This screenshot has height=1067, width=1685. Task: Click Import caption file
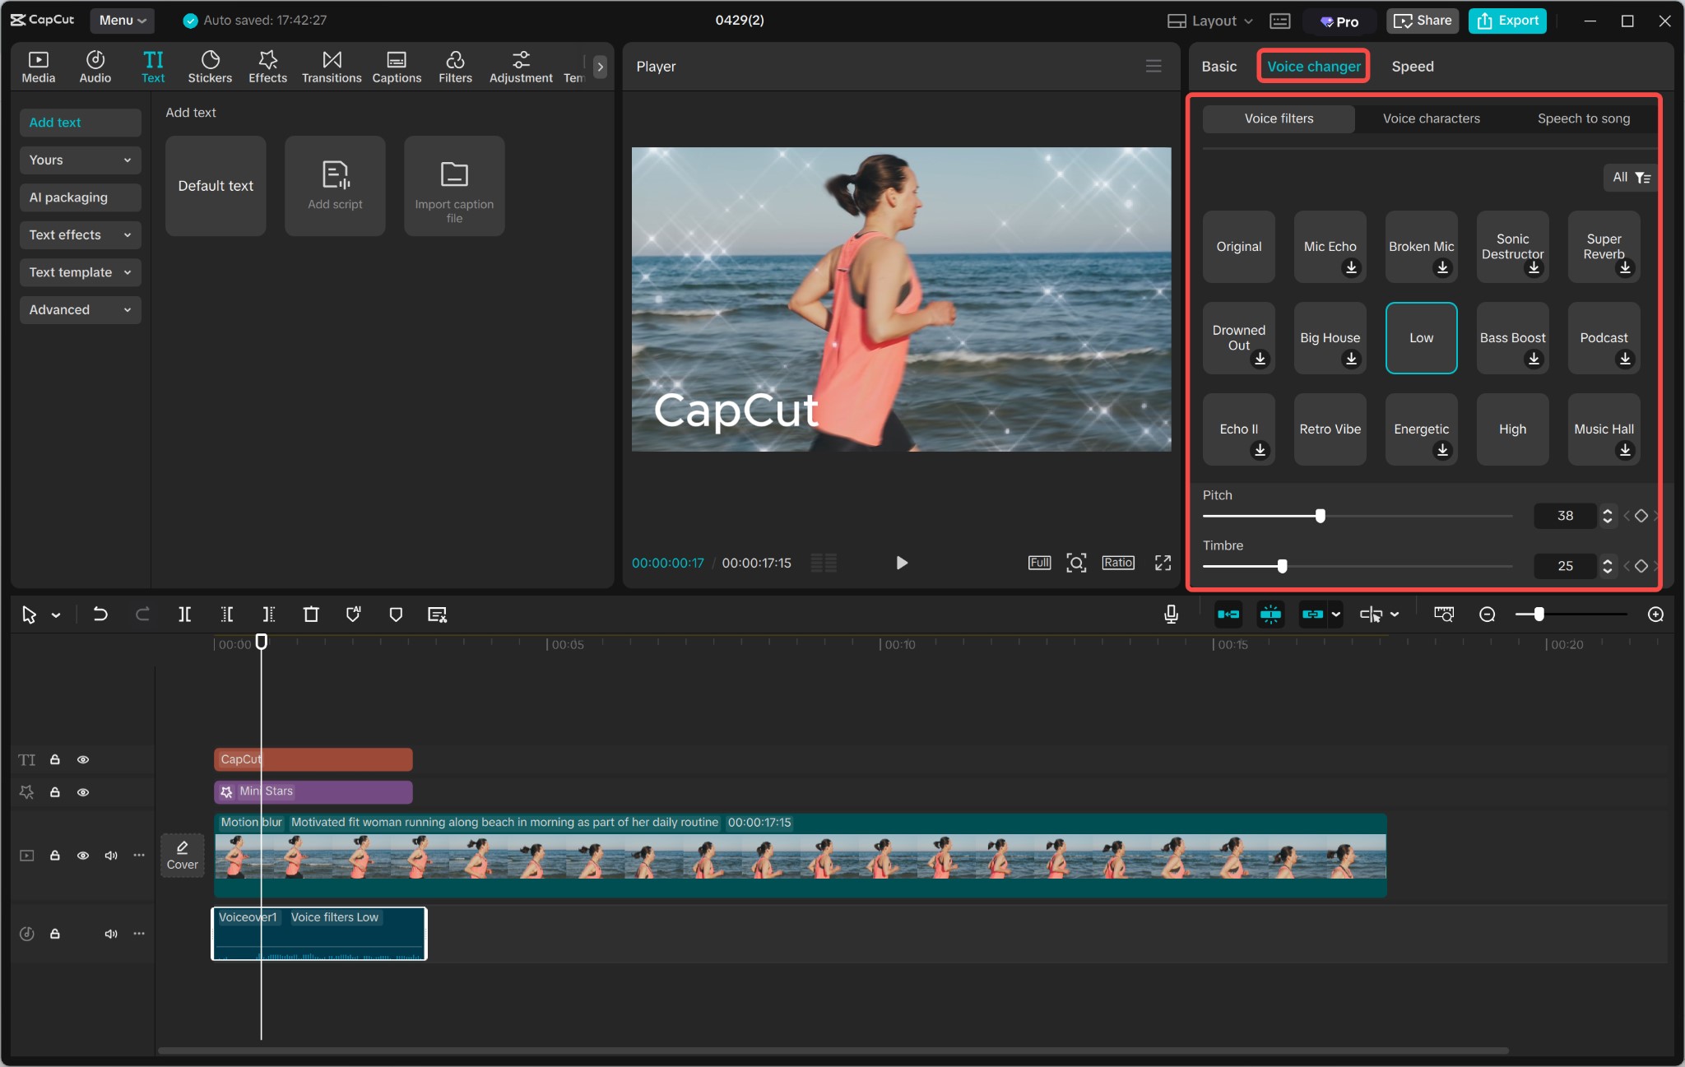[454, 186]
